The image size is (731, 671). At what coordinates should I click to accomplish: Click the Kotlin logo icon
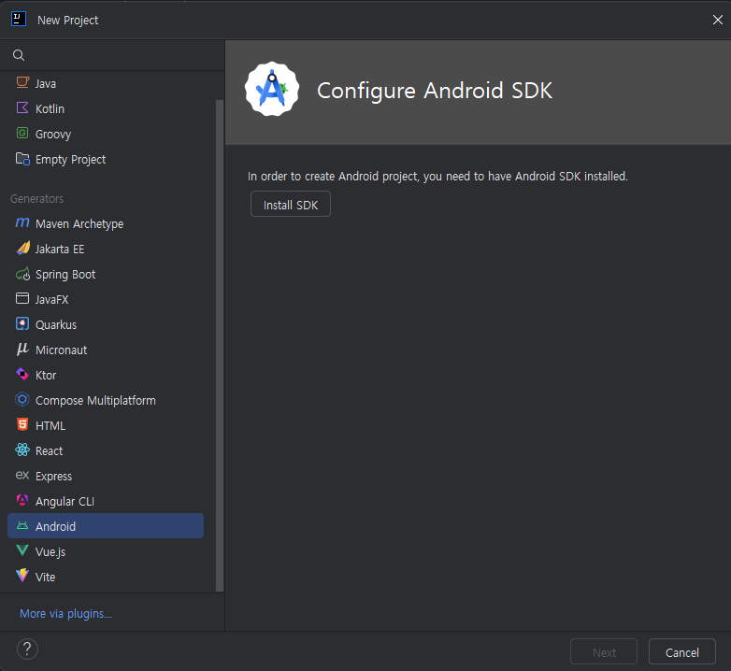pyautogui.click(x=22, y=108)
